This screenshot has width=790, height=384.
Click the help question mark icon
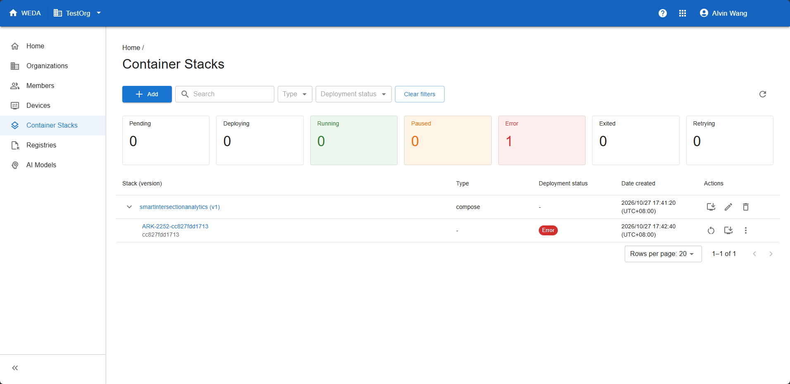coord(663,13)
